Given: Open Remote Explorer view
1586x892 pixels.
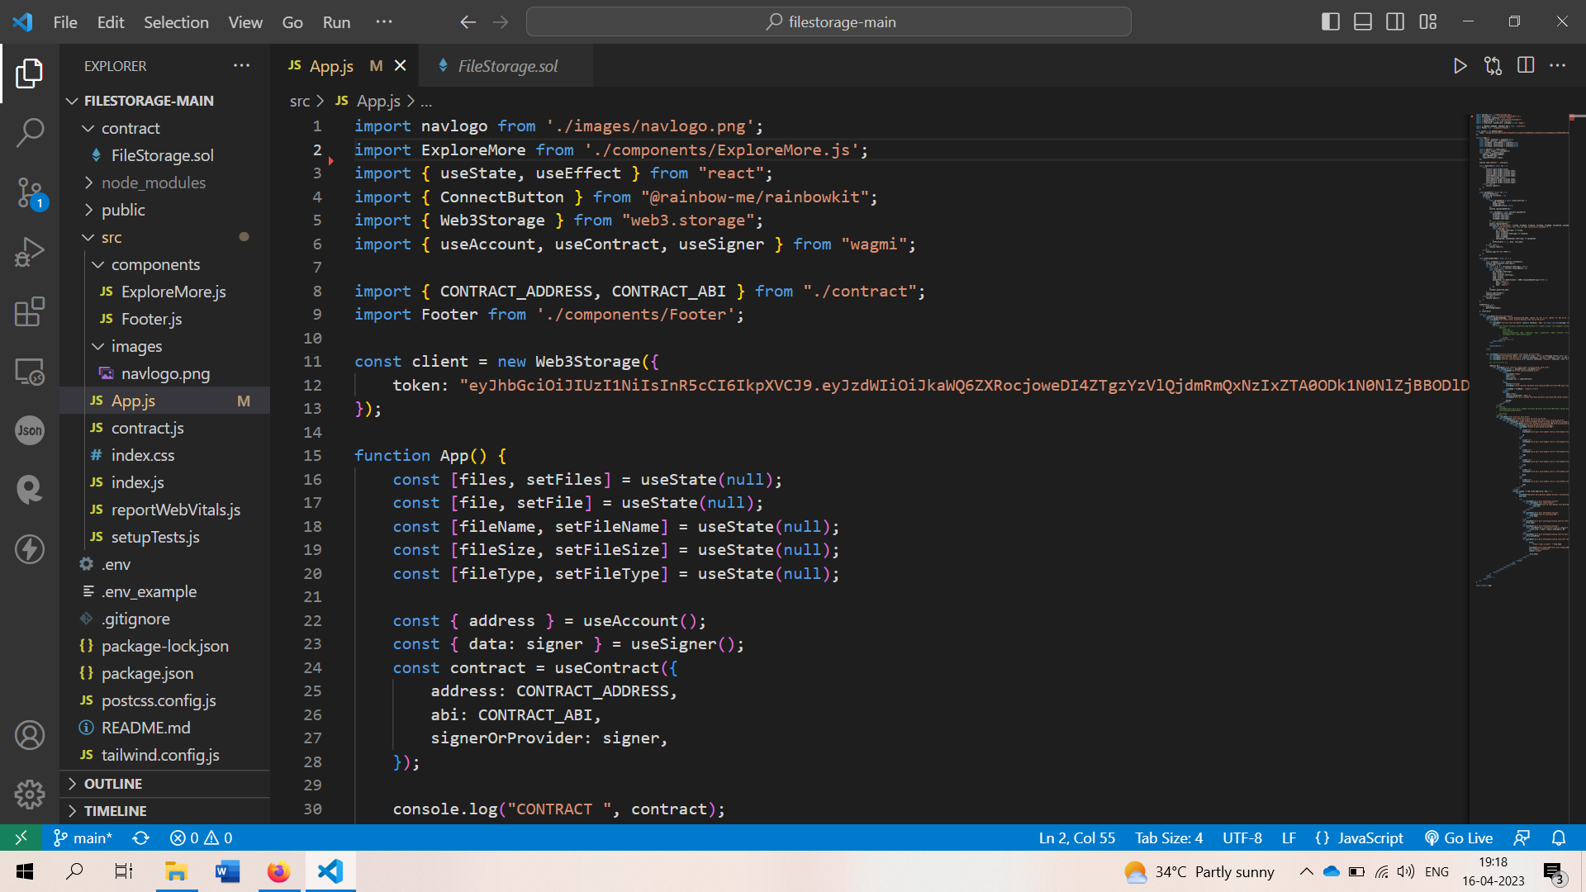Looking at the screenshot, I should pos(30,372).
